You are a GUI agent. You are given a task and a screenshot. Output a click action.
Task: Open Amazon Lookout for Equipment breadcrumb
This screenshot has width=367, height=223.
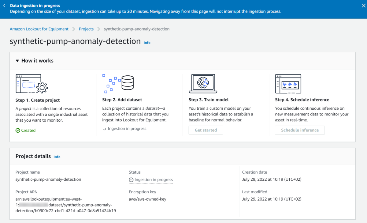(39, 29)
